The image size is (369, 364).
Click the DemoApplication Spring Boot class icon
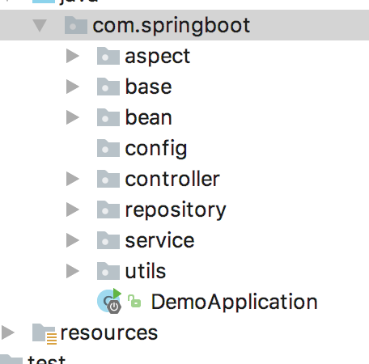click(109, 301)
